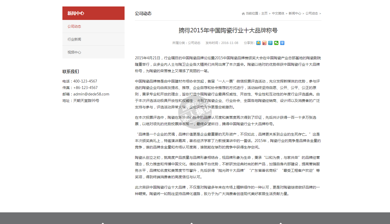
Task: Share article to QQ Zone (star icon)
Action: click(x=258, y=43)
